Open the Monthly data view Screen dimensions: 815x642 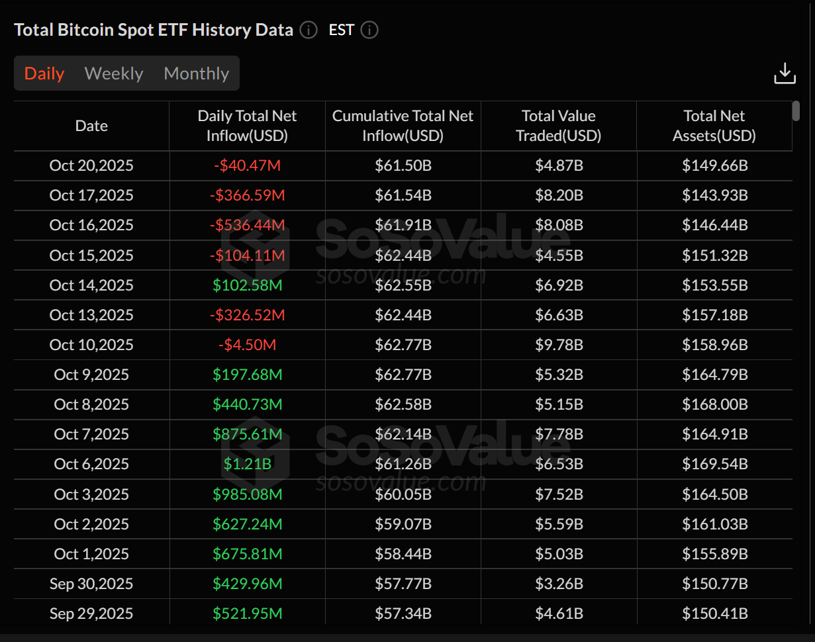click(196, 73)
